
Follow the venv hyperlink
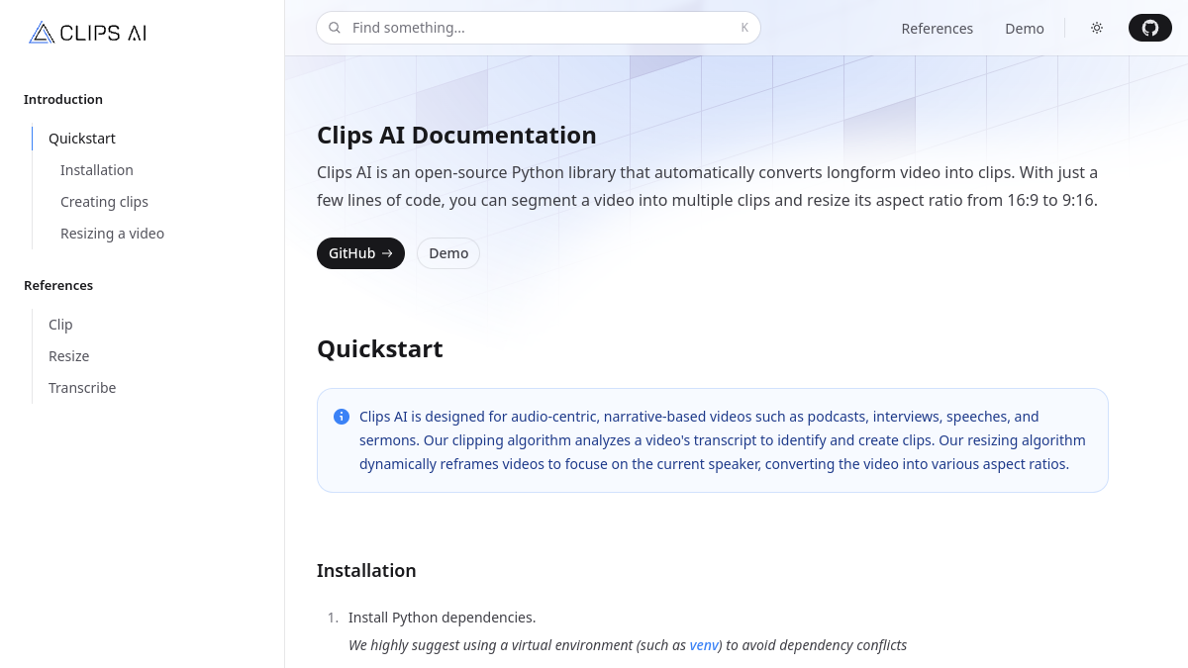click(x=704, y=645)
